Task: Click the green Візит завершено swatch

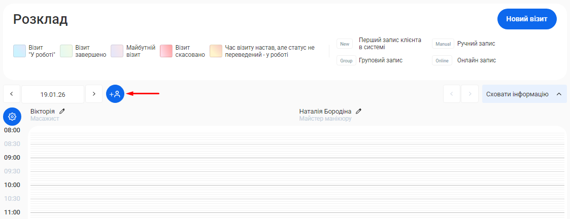Action: coord(66,51)
